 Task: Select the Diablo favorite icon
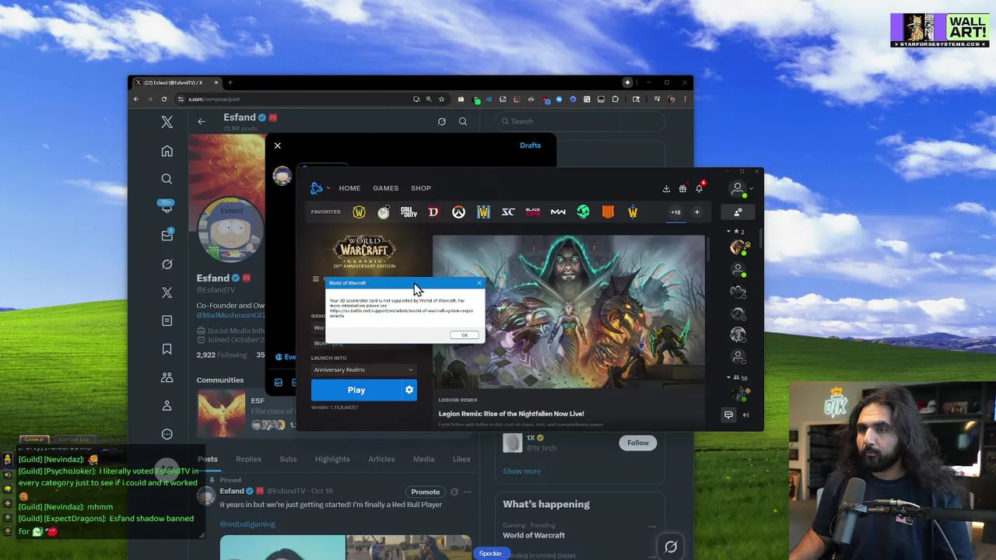click(433, 212)
